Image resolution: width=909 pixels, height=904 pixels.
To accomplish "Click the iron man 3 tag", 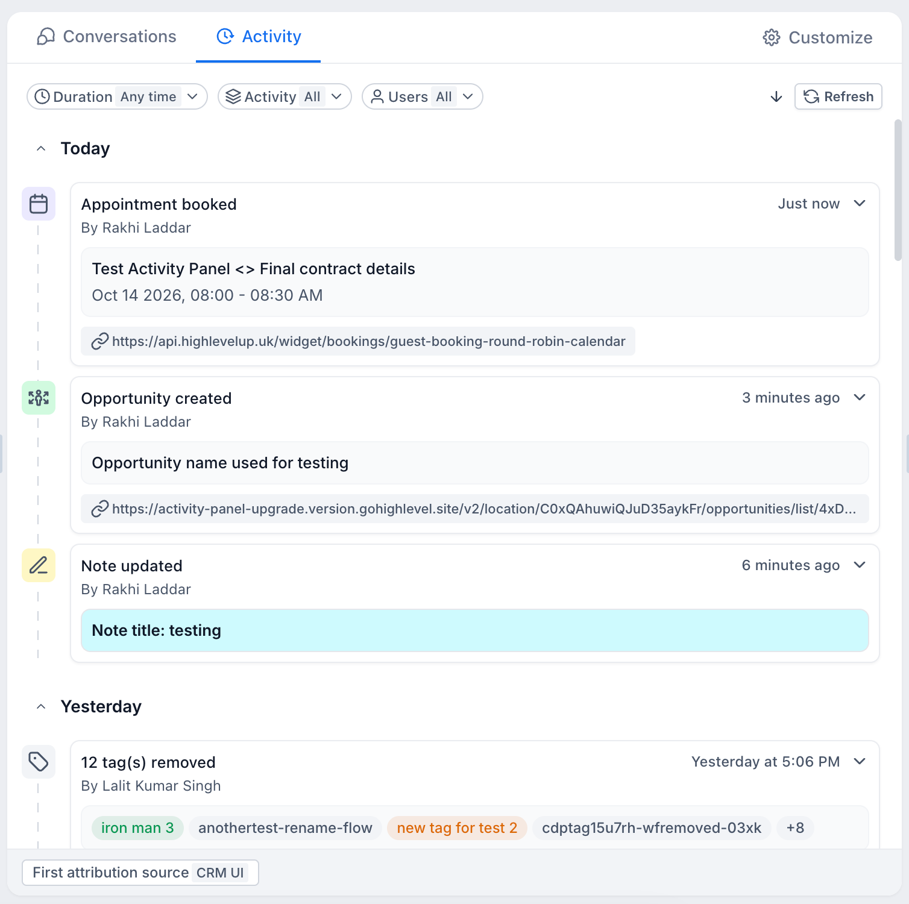I will (137, 828).
